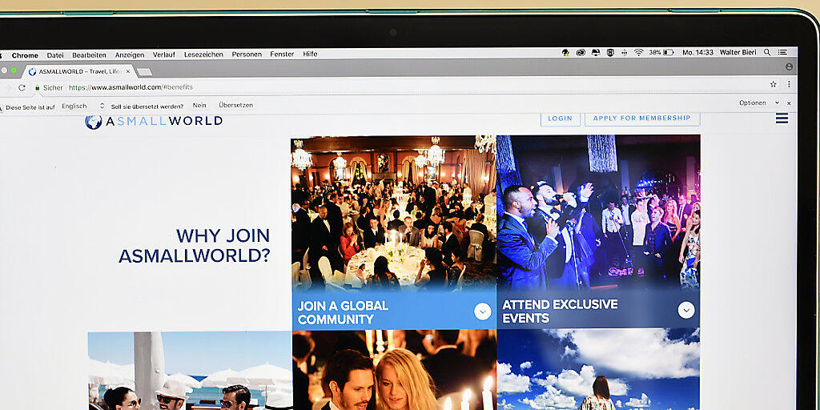Image resolution: width=820 pixels, height=410 pixels.
Task: Reload the page with the refresh icon
Action: tap(22, 87)
